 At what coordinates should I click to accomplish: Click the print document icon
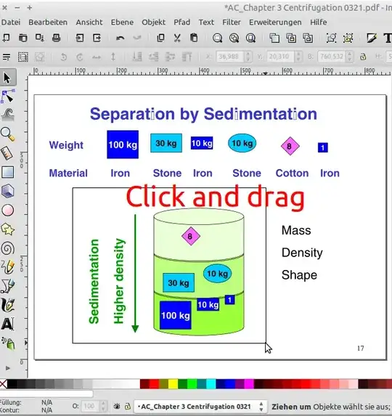point(56,38)
